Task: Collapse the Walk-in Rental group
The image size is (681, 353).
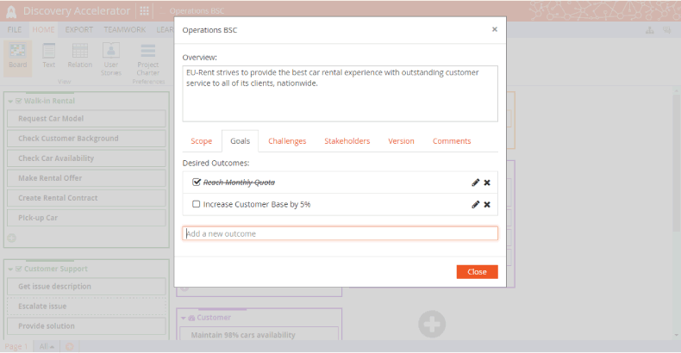Action: [10, 101]
